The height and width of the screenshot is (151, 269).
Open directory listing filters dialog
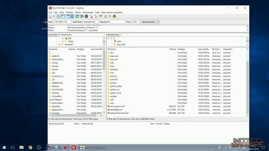[x=101, y=16]
